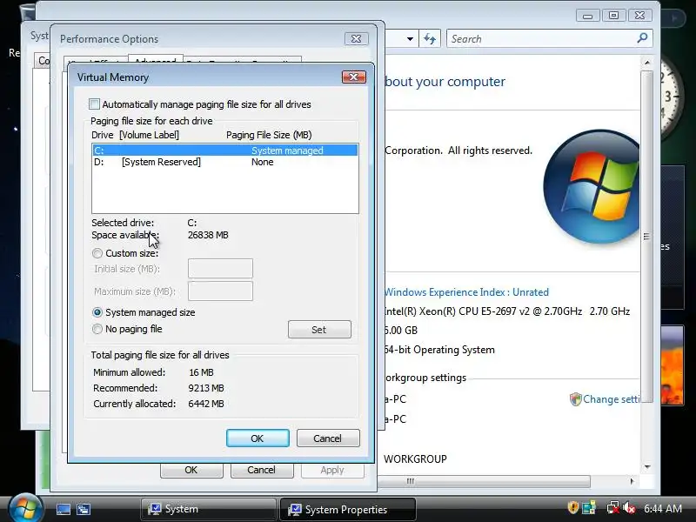The width and height of the screenshot is (696, 522).
Task: Close the Performance Options dialog
Action: (x=356, y=38)
